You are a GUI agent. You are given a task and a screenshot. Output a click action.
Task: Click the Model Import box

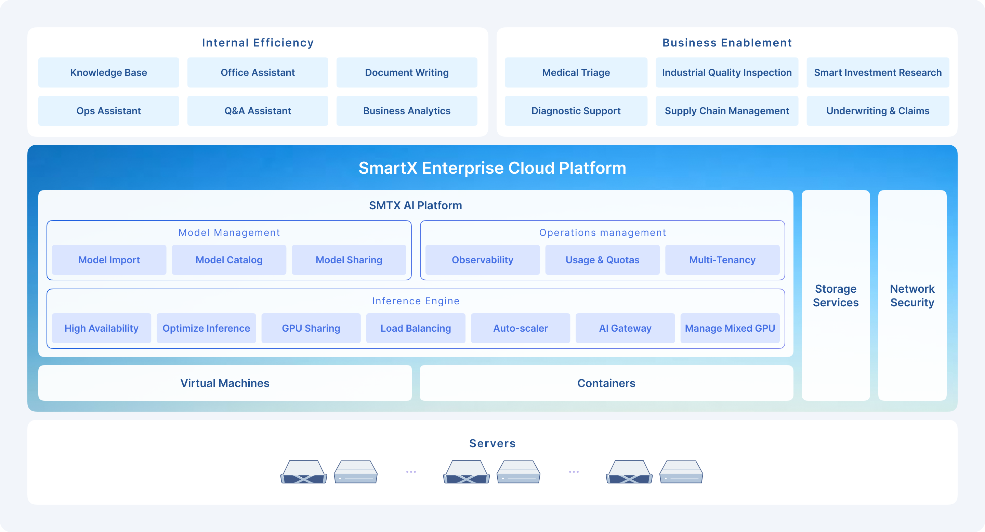[109, 260]
